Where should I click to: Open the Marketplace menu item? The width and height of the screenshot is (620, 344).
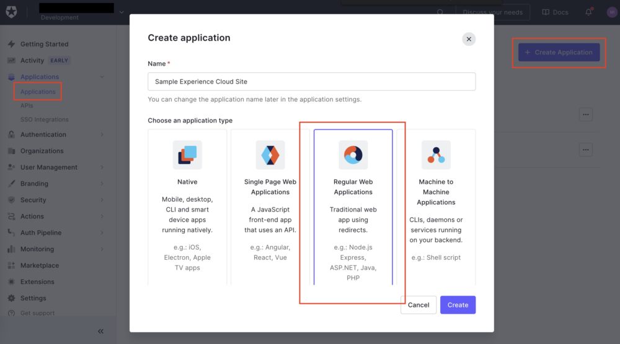pyautogui.click(x=40, y=265)
